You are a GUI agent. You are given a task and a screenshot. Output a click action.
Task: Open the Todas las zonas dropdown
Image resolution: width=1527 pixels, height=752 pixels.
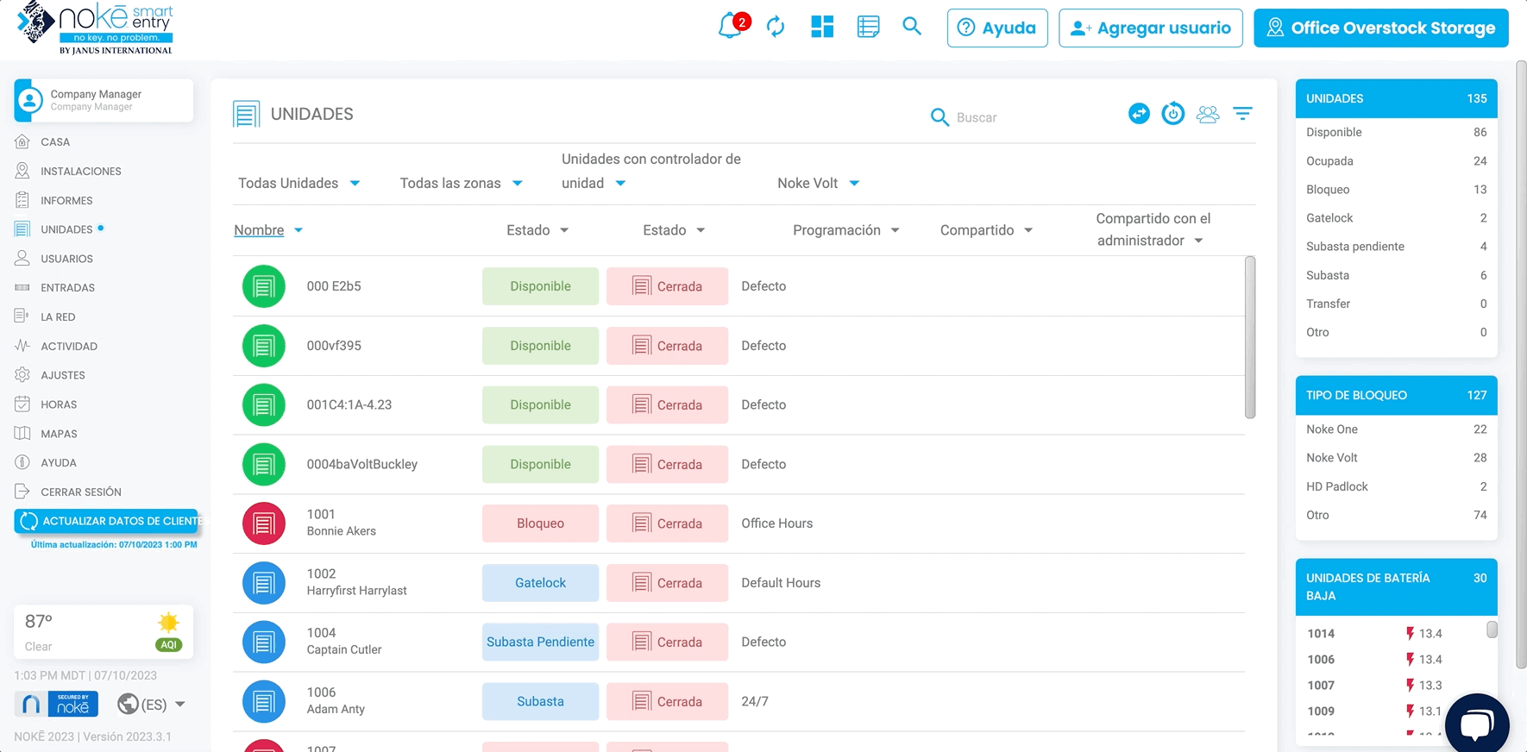coord(461,183)
